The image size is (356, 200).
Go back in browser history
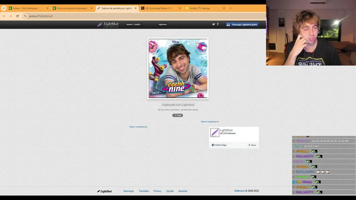4,16
